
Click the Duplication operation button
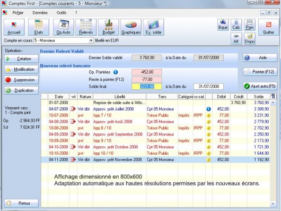click(21, 90)
